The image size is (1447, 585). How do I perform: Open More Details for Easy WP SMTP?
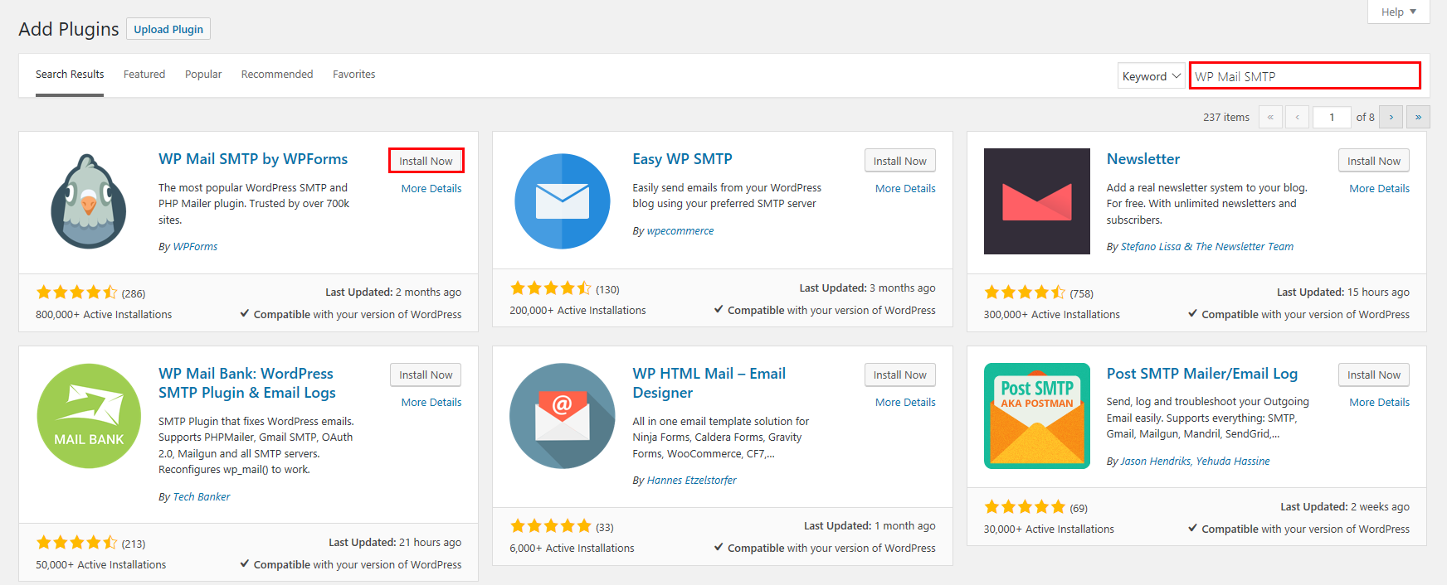(905, 189)
